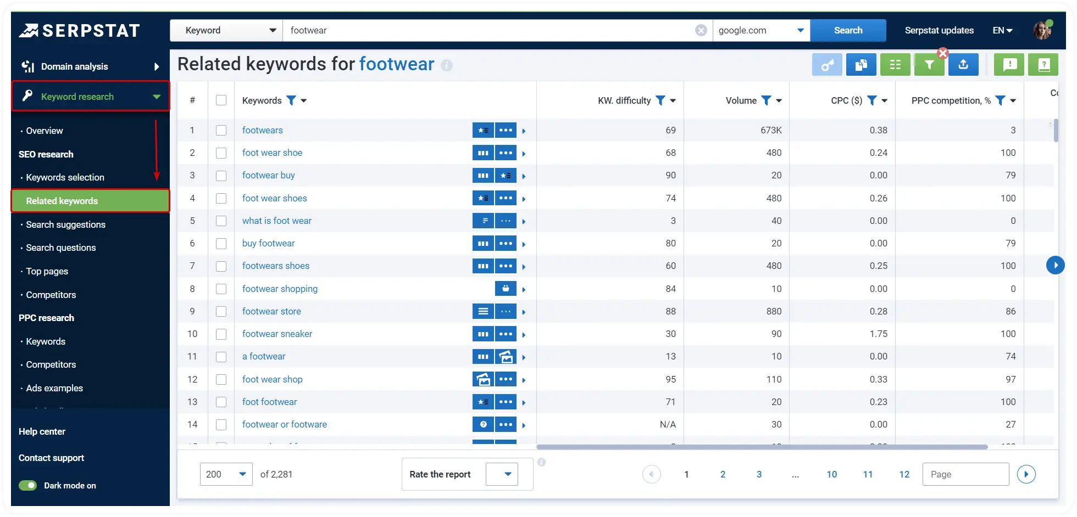Open the green column settings button

895,65
